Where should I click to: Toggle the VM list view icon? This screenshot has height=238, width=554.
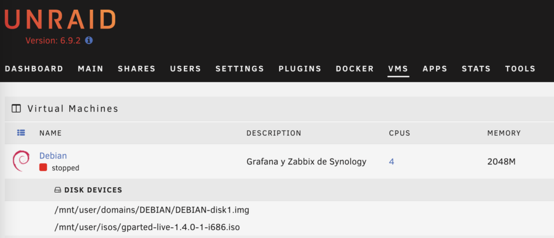tap(21, 133)
